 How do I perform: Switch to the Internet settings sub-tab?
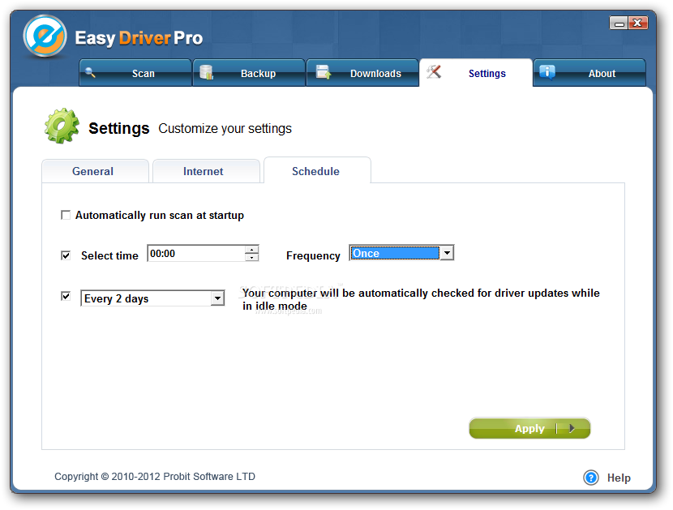(x=206, y=171)
